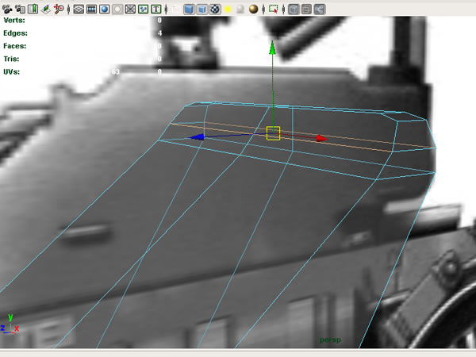Switch to Wireframe display icon
The height and width of the screenshot is (357, 476).
[176, 9]
